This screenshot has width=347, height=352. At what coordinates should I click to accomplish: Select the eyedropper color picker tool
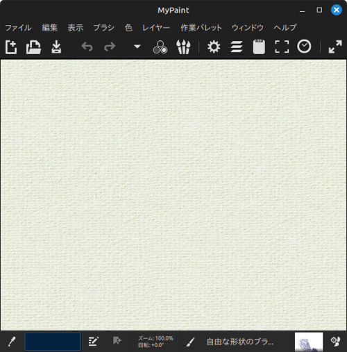[x=12, y=342]
